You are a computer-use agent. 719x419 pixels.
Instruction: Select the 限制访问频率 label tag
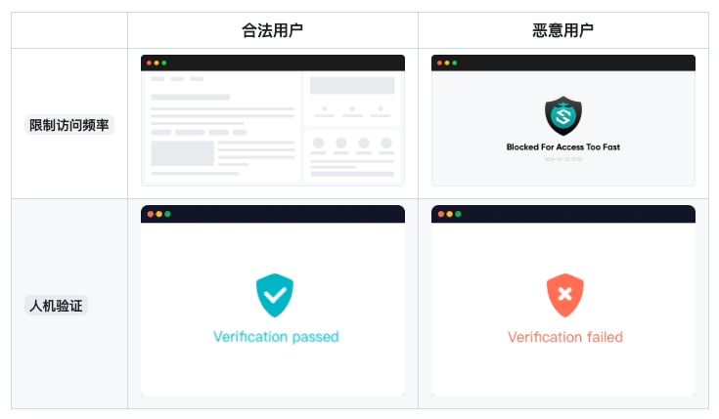69,125
